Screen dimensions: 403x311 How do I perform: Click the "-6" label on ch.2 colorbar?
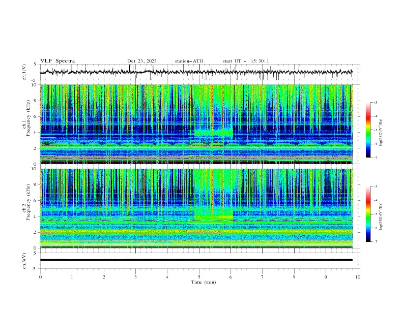point(376,228)
